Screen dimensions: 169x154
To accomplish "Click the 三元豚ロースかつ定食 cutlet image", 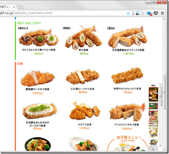I will point(82,77).
